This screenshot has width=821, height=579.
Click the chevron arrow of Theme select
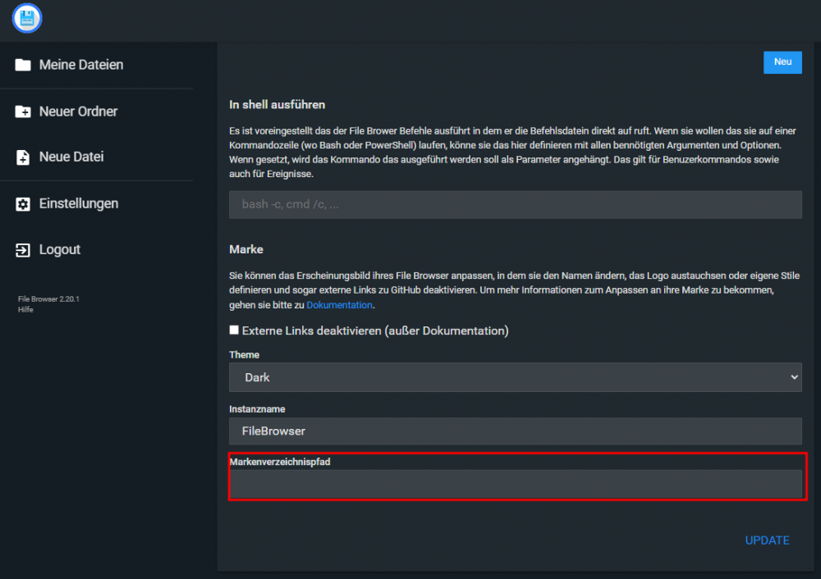tap(794, 377)
